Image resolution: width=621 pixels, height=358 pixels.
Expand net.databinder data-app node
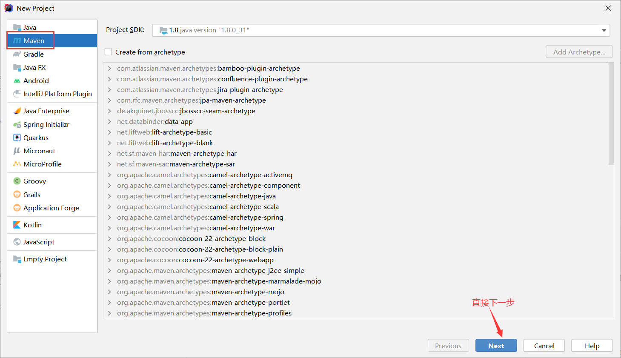click(109, 121)
